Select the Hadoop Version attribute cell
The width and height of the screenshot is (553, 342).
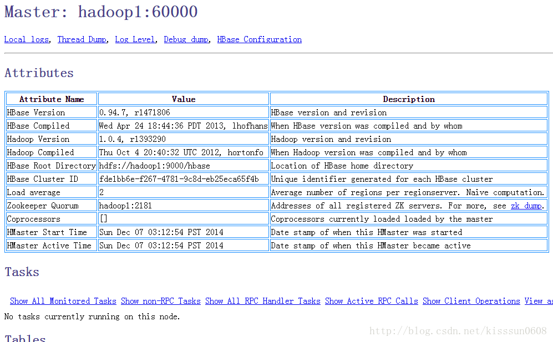(52, 139)
